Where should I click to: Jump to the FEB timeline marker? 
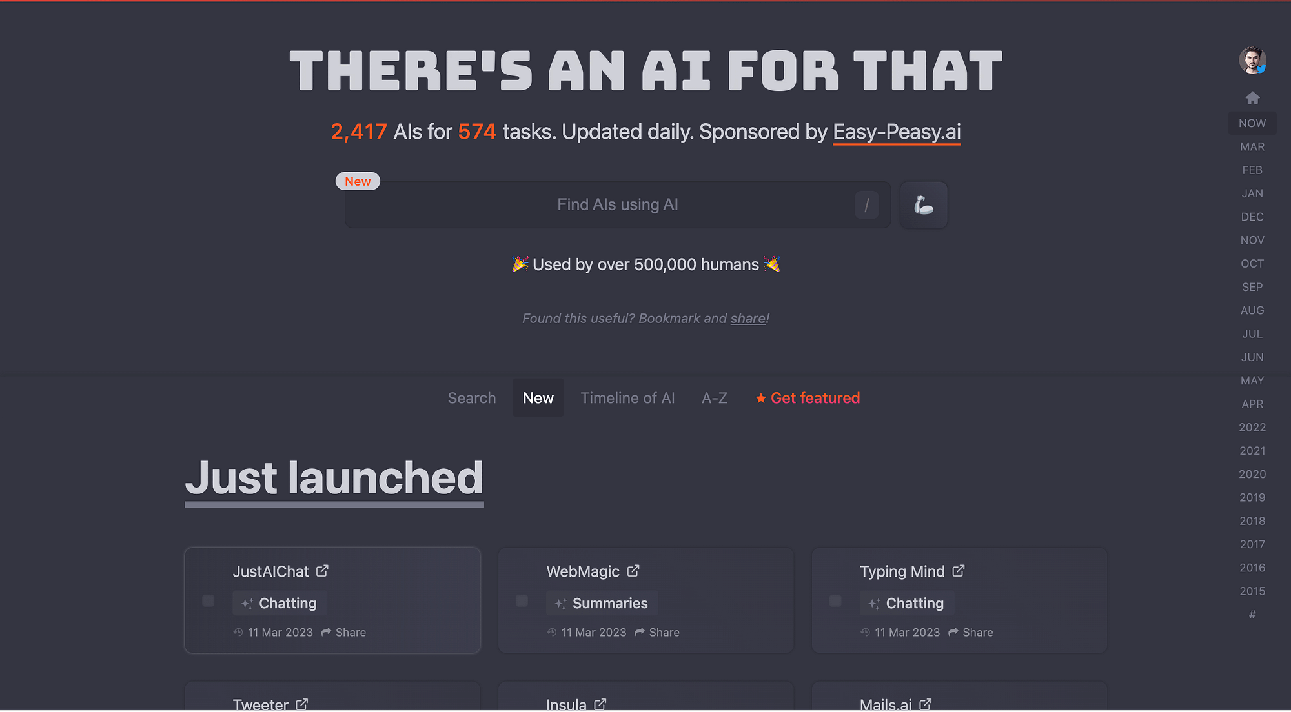pos(1252,170)
